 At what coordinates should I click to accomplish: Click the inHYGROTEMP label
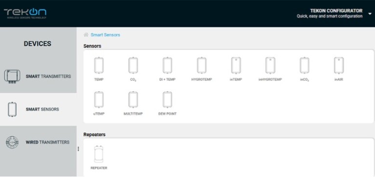point(270,80)
